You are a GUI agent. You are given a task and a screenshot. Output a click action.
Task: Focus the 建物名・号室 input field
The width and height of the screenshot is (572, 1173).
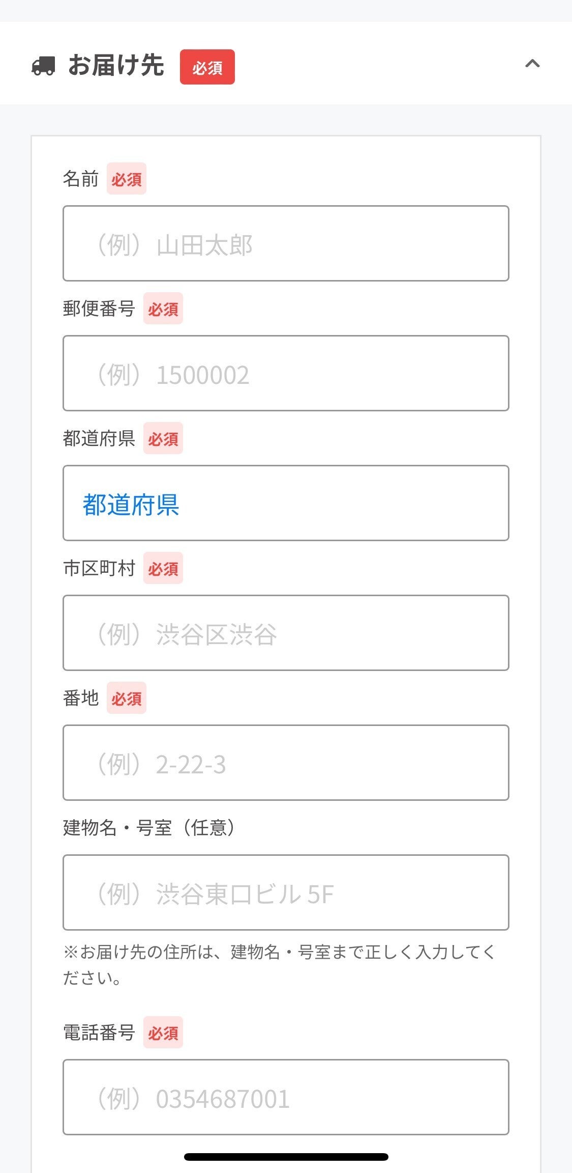pyautogui.click(x=286, y=892)
